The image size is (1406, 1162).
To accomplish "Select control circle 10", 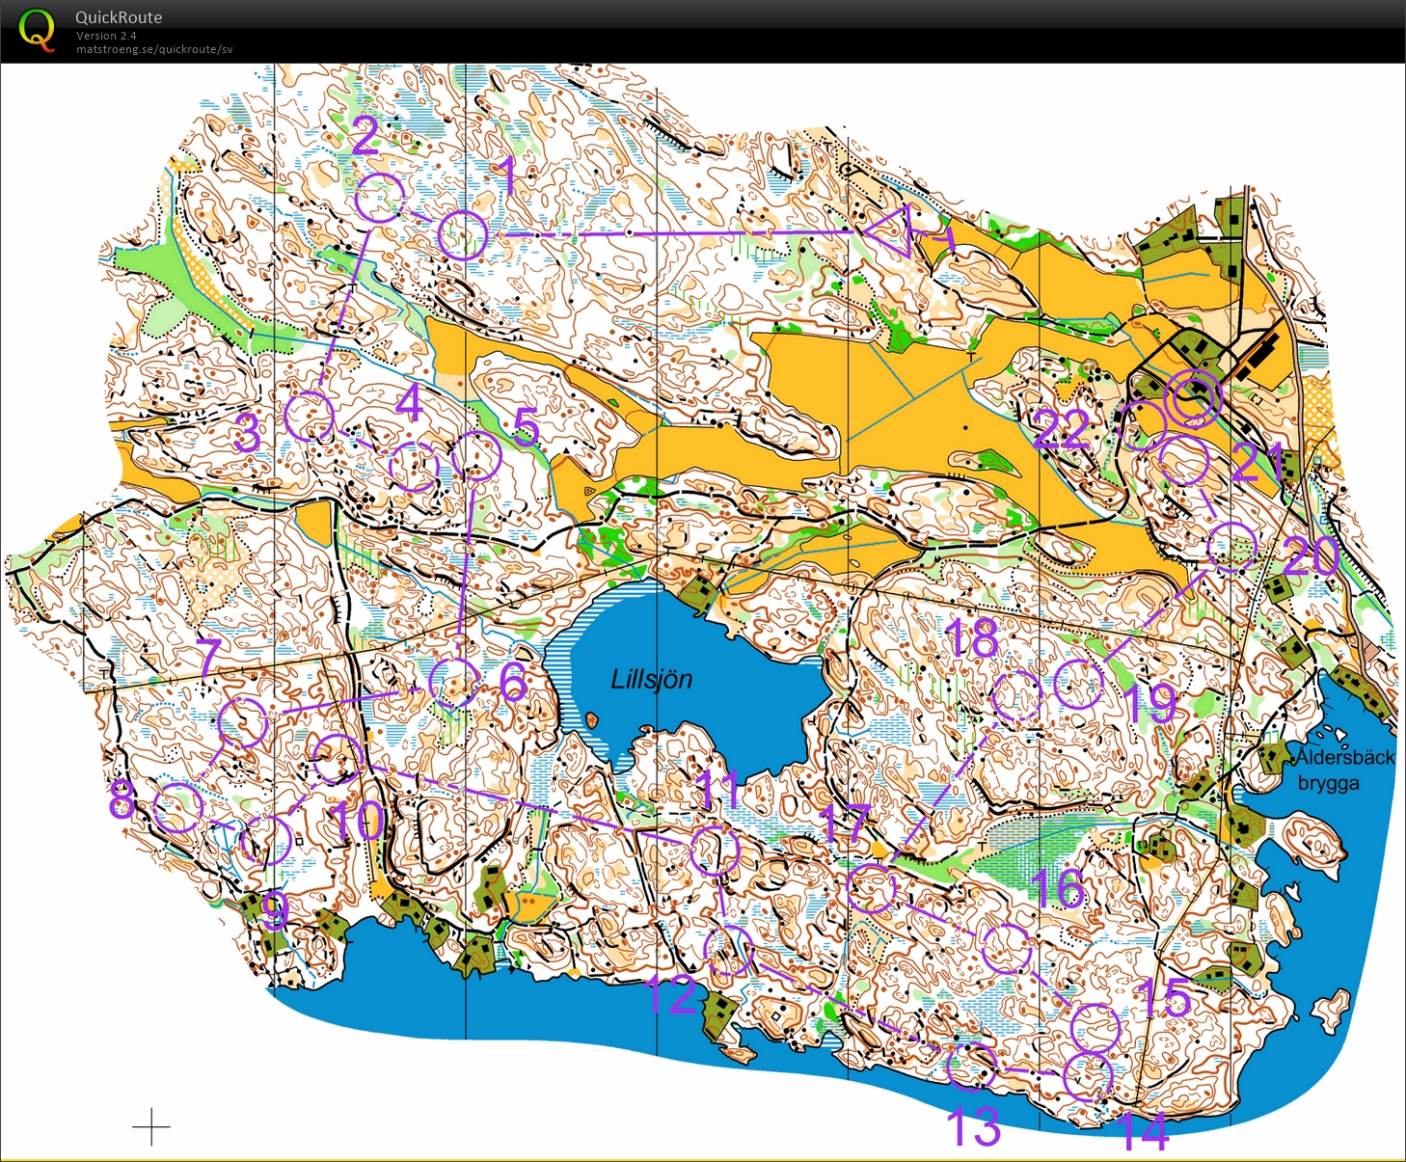I will tap(337, 758).
